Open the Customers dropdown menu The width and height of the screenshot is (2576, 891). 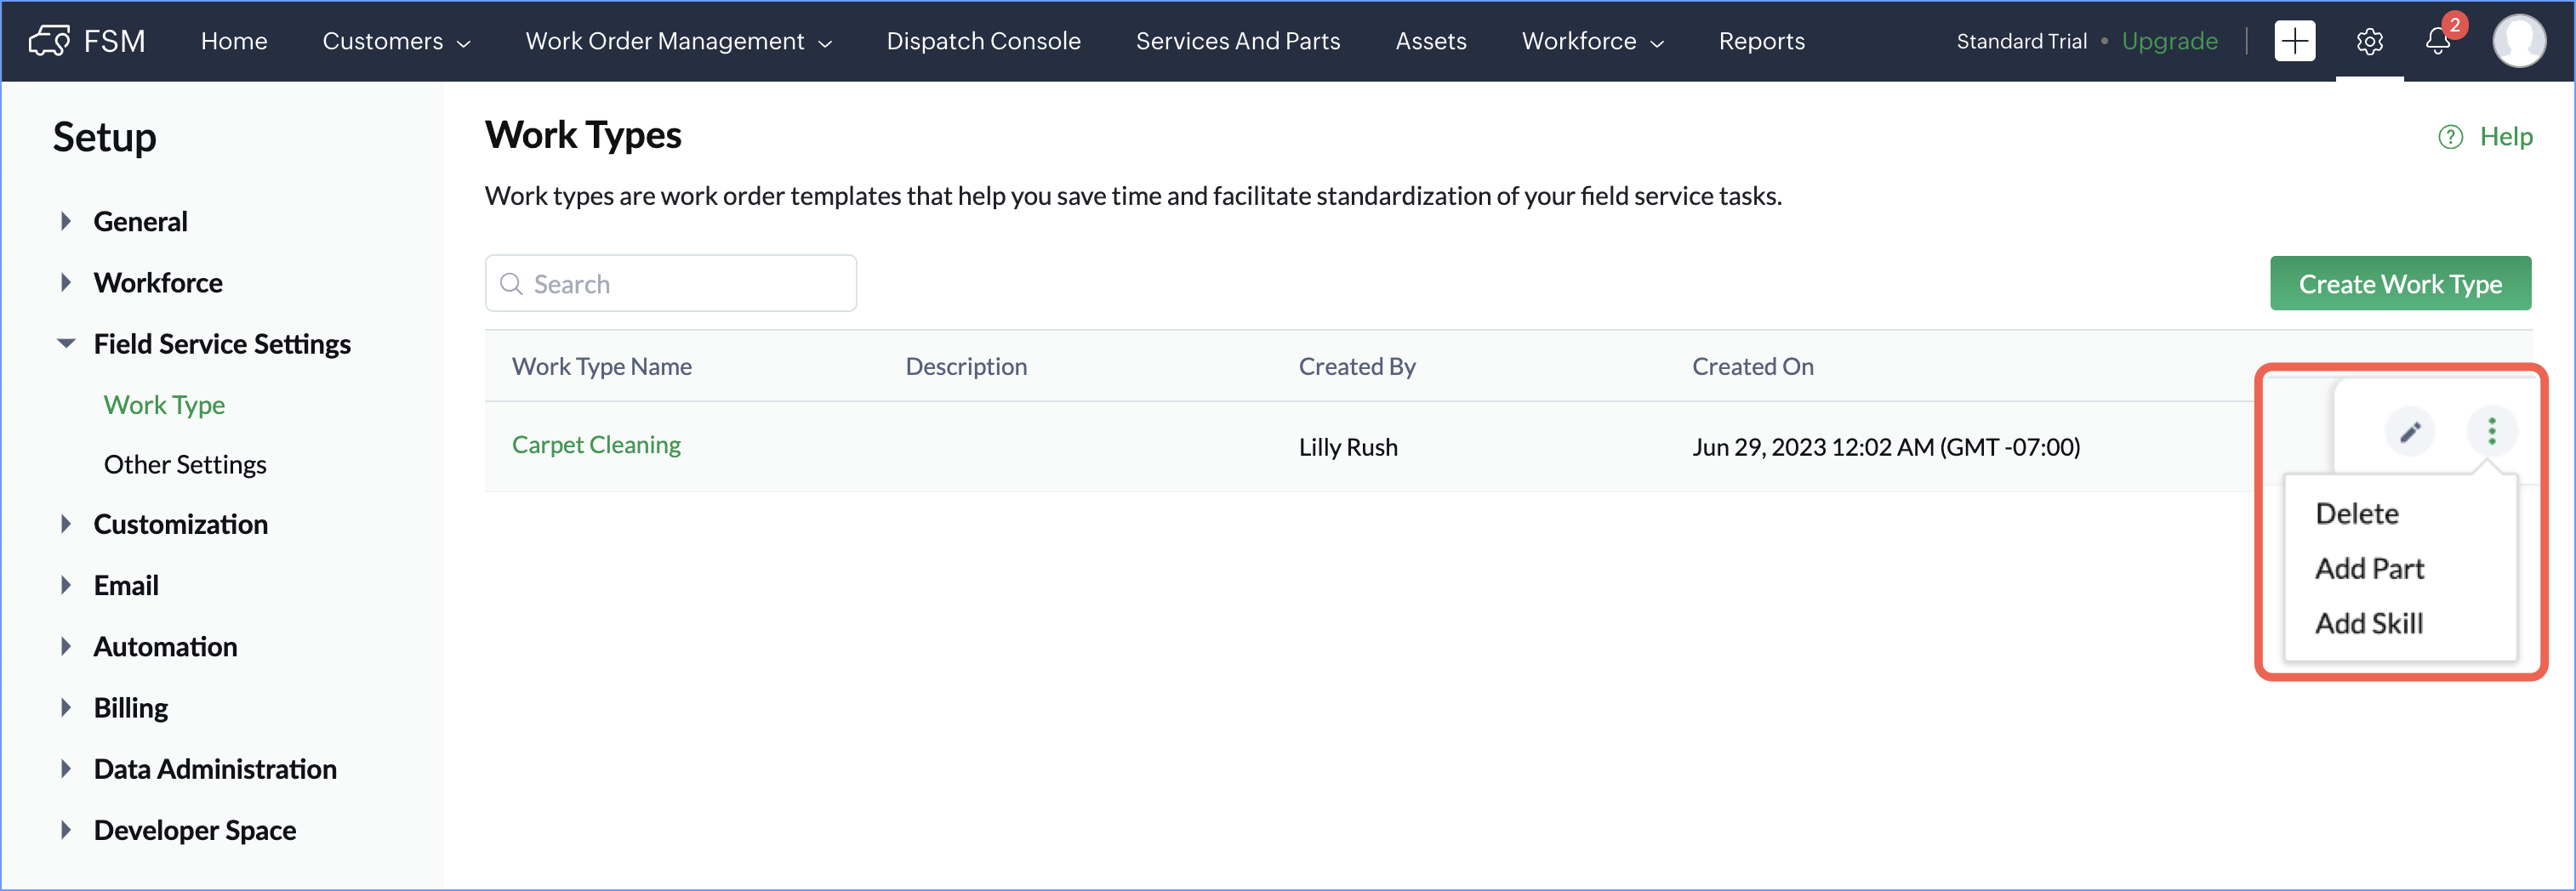(x=396, y=41)
